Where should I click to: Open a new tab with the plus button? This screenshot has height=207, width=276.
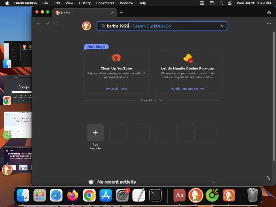click(x=121, y=13)
